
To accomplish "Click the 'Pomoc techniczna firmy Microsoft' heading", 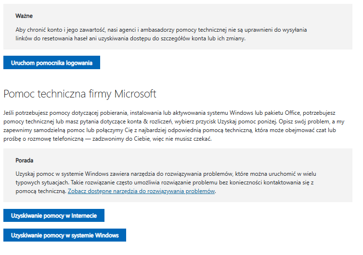I will click(x=80, y=94).
